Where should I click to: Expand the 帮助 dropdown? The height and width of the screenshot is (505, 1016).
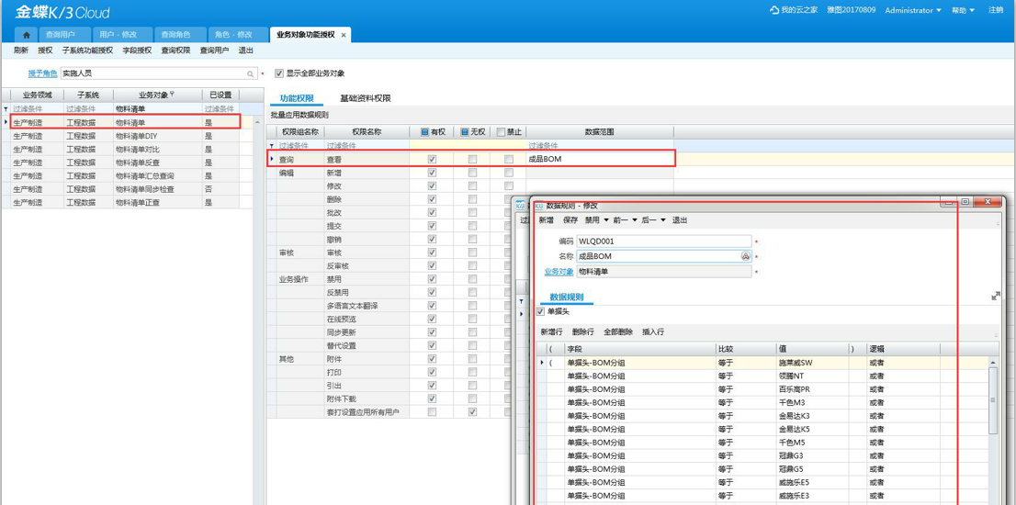click(x=963, y=10)
